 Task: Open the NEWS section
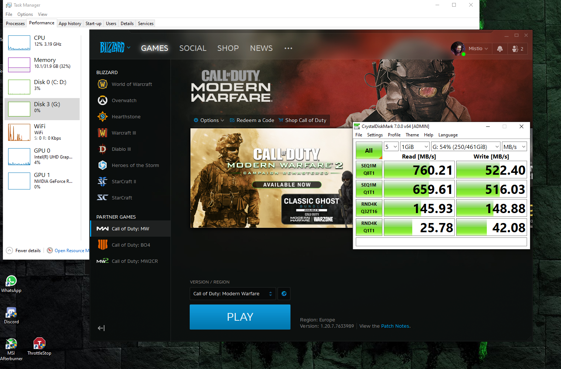coord(261,48)
